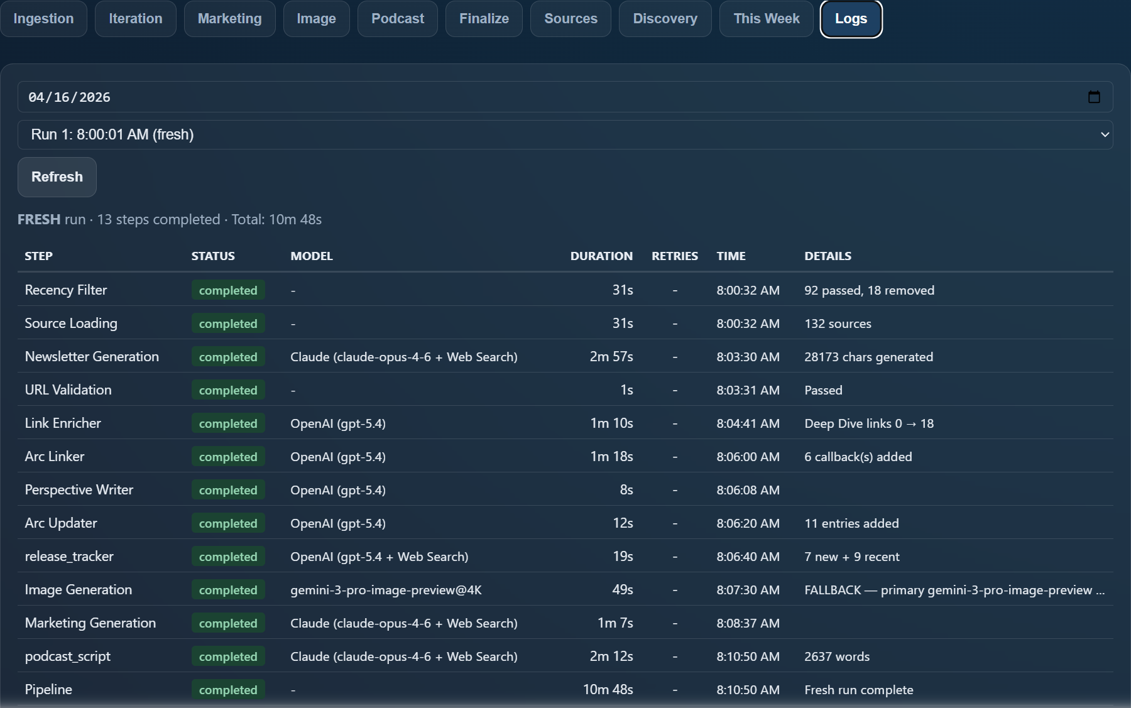This screenshot has width=1131, height=708.
Task: Open the Image tab
Action: click(x=316, y=19)
